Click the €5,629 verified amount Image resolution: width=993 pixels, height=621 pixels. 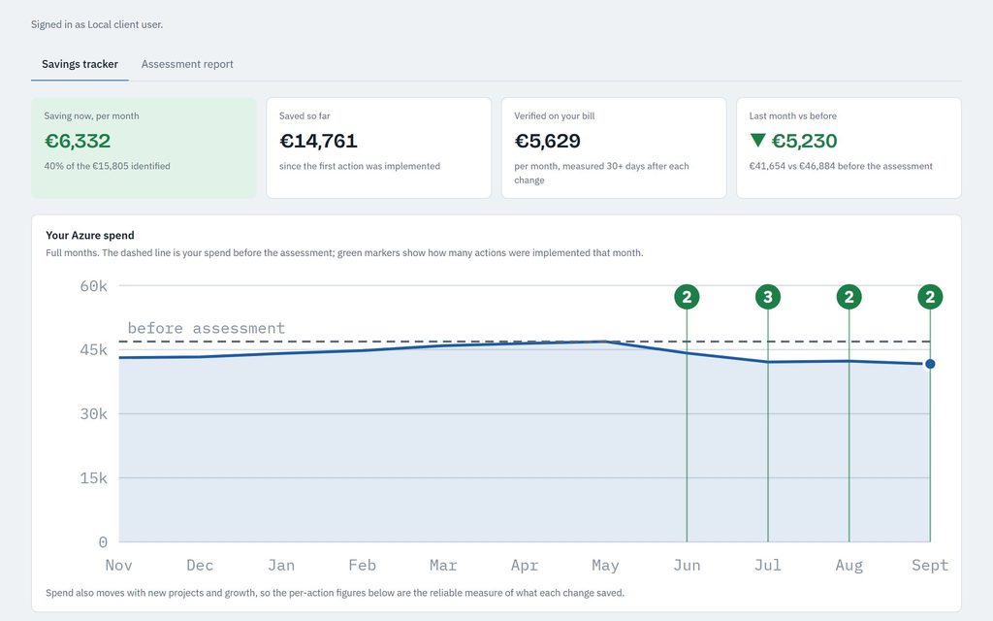pos(547,141)
